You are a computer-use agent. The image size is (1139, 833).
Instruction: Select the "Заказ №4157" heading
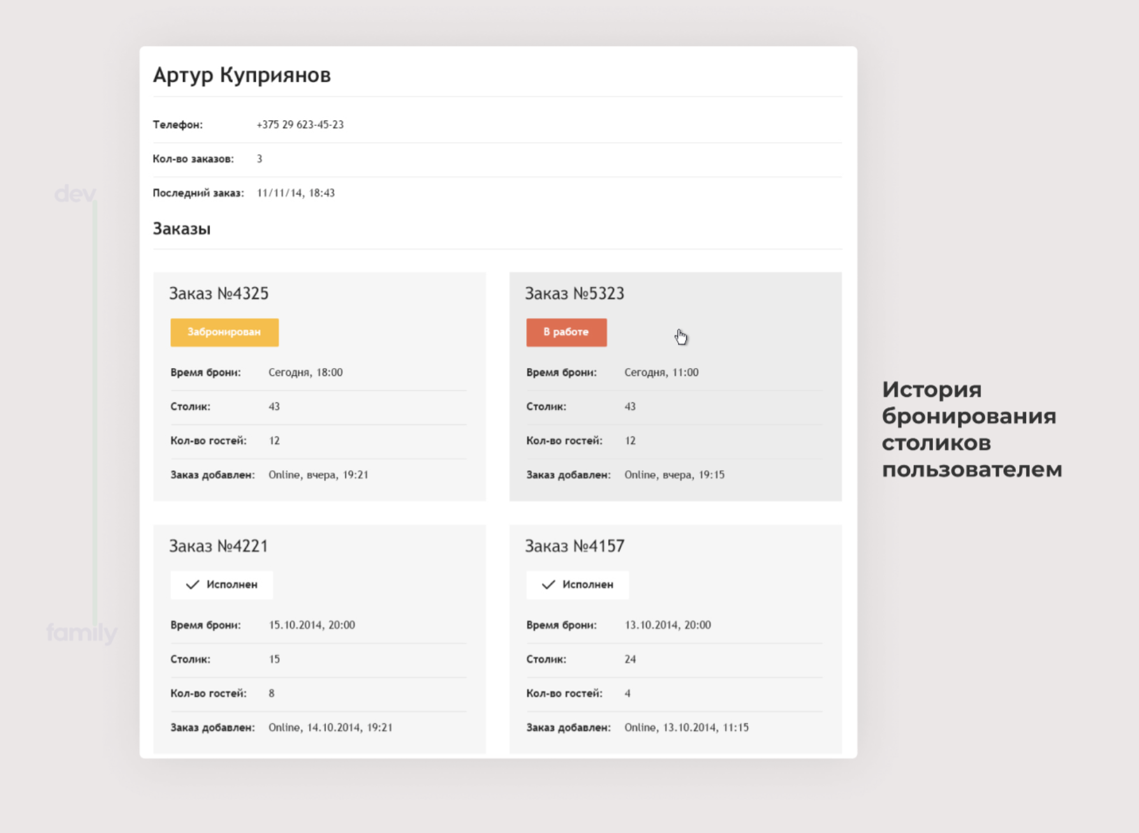tap(575, 546)
